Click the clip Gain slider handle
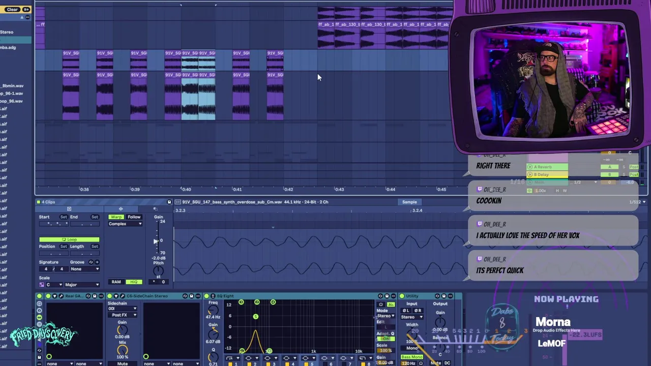Viewport: 651px width, 366px height. 156,241
